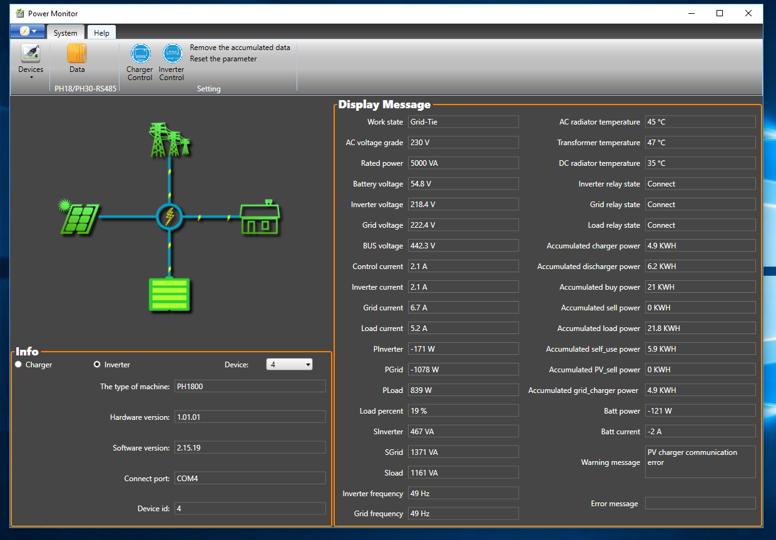Open the Device number dropdown
The height and width of the screenshot is (540, 776).
tap(306, 364)
